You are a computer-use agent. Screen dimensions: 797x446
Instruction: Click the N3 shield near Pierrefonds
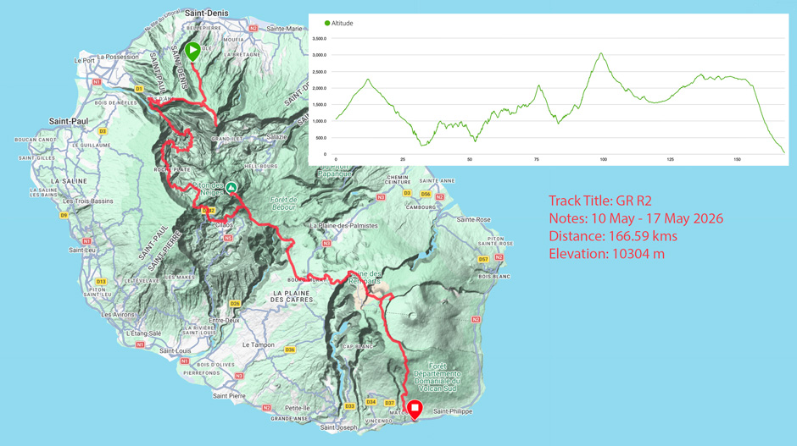coord(238,376)
